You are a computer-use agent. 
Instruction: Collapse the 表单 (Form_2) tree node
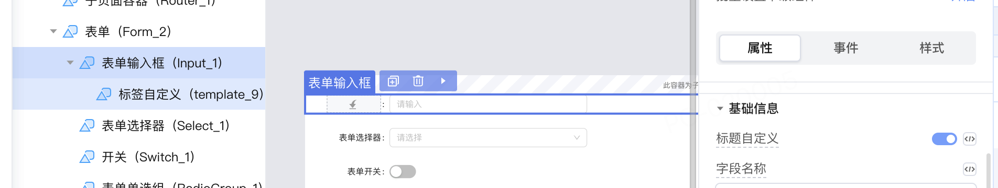(53, 31)
